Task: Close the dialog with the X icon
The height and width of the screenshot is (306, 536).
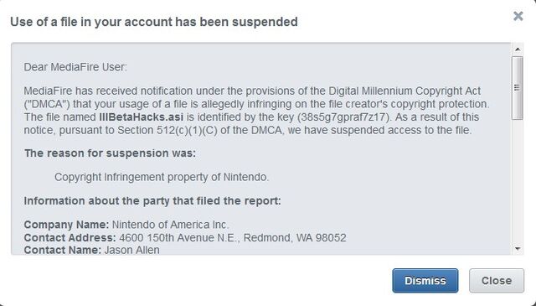Action: pos(518,16)
